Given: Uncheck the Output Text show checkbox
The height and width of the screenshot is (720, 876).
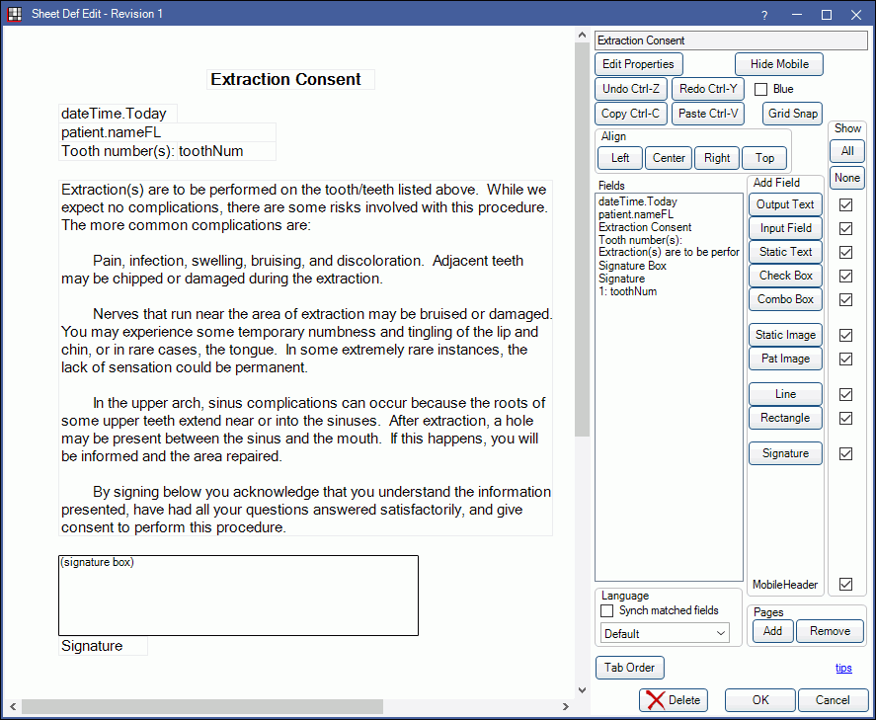Looking at the screenshot, I should (845, 204).
